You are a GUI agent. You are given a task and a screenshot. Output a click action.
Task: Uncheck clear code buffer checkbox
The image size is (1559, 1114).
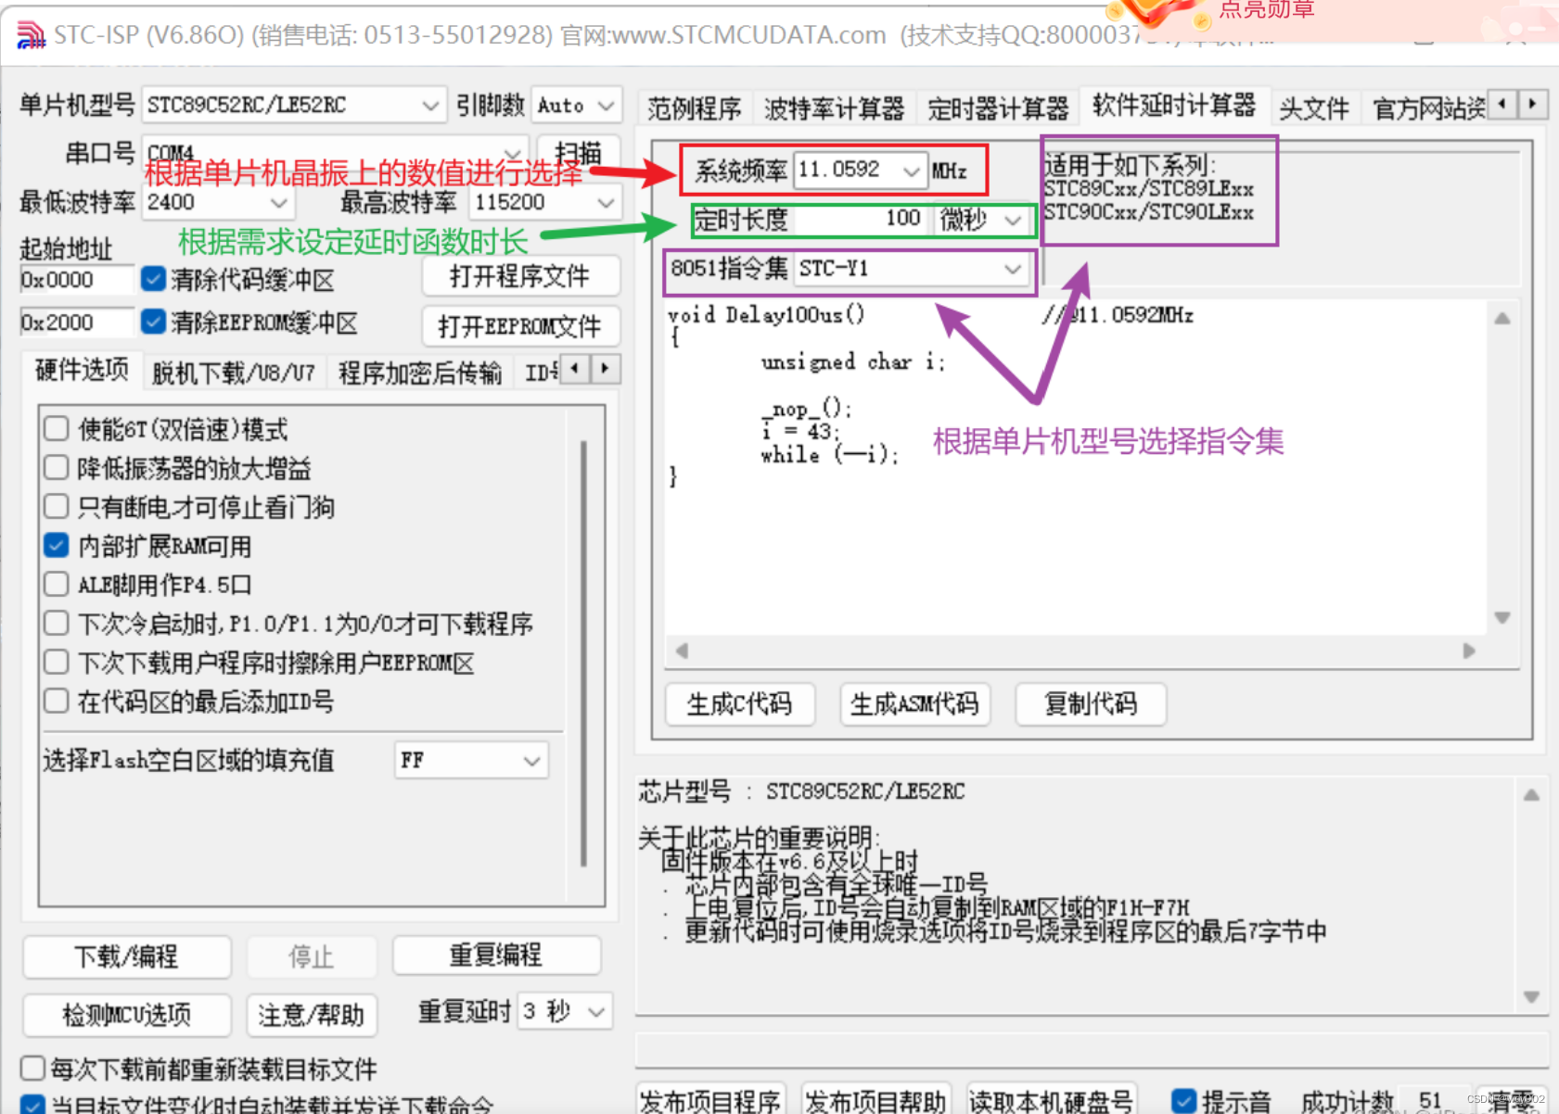153,279
